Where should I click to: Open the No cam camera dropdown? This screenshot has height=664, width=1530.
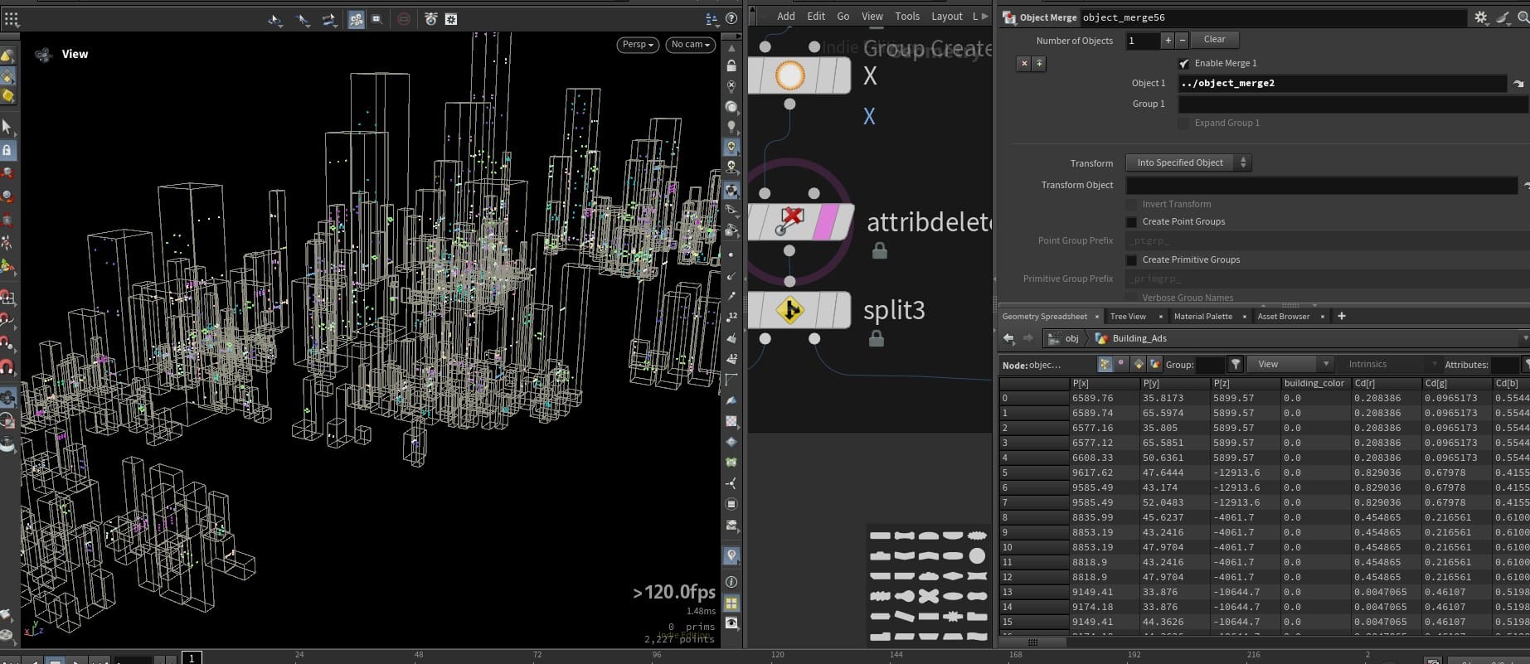point(690,45)
